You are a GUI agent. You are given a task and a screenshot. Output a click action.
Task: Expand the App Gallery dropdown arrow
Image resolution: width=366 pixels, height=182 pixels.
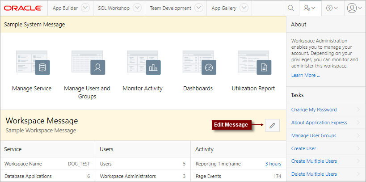[244, 8]
